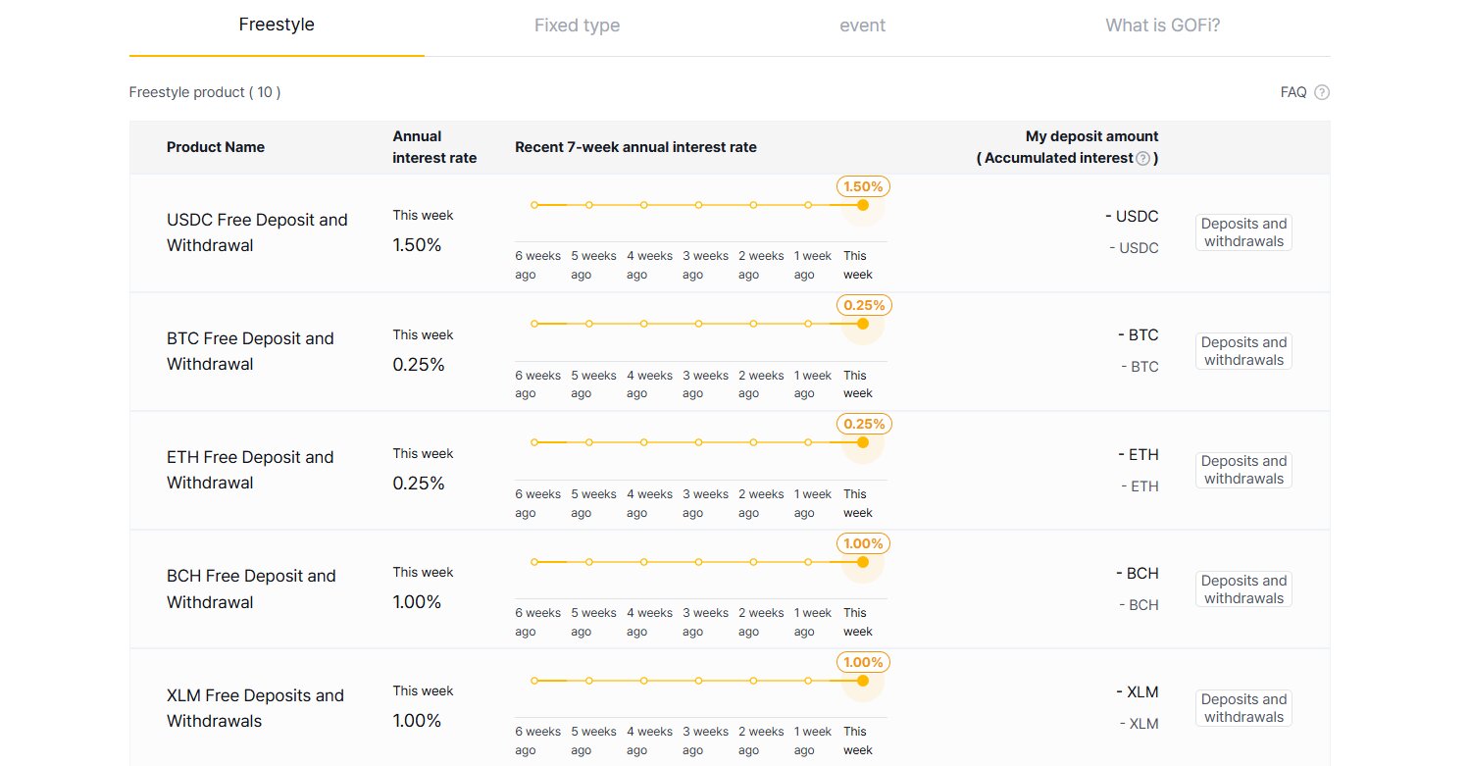Open Deposits and withdrawals for ETH
The width and height of the screenshot is (1470, 766).
pos(1243,470)
